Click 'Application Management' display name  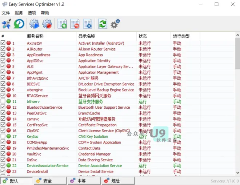coord(99,72)
